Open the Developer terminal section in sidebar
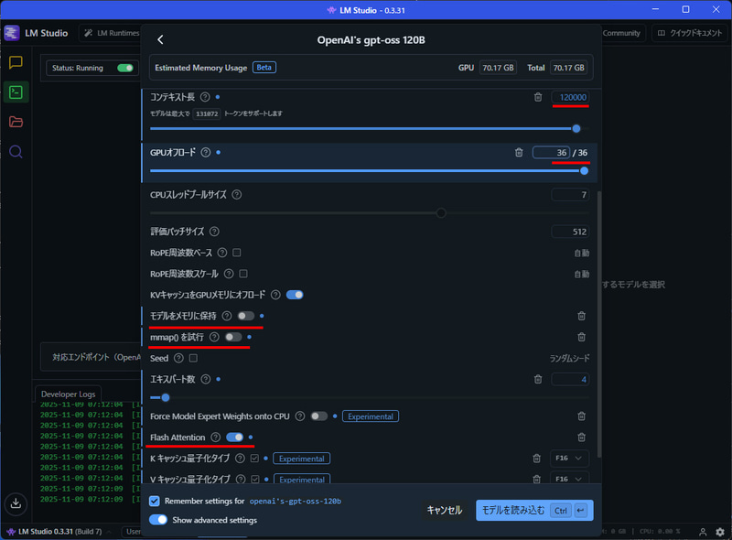 pos(16,92)
